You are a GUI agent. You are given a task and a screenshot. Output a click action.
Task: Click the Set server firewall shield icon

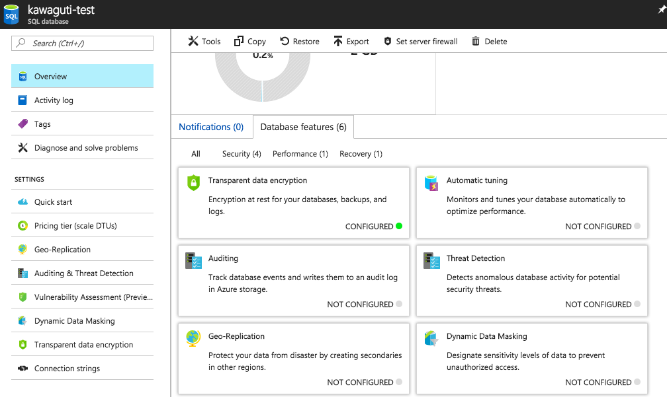click(x=388, y=41)
